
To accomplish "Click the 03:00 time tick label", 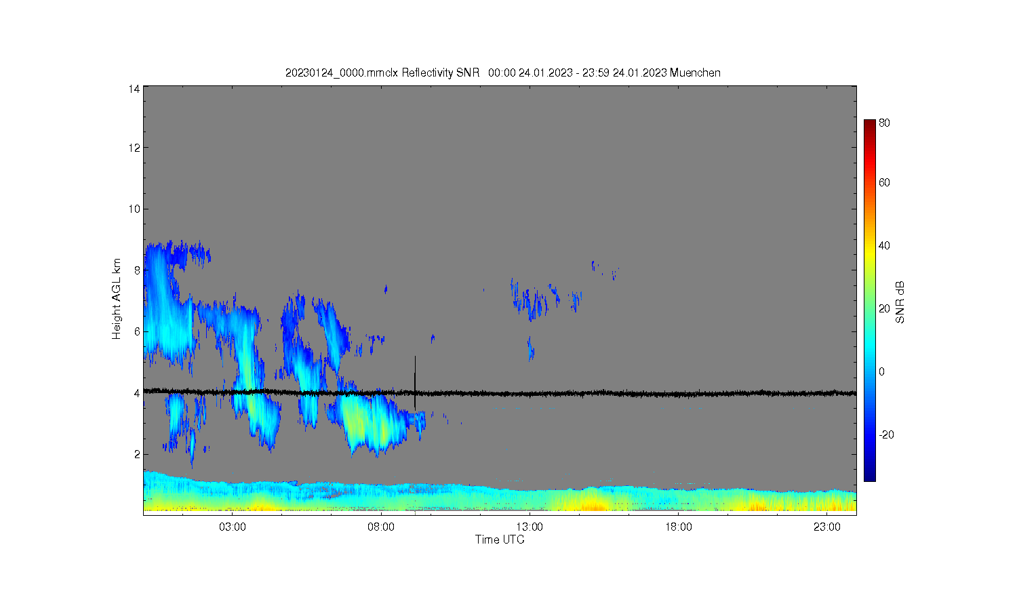I will 233,527.
